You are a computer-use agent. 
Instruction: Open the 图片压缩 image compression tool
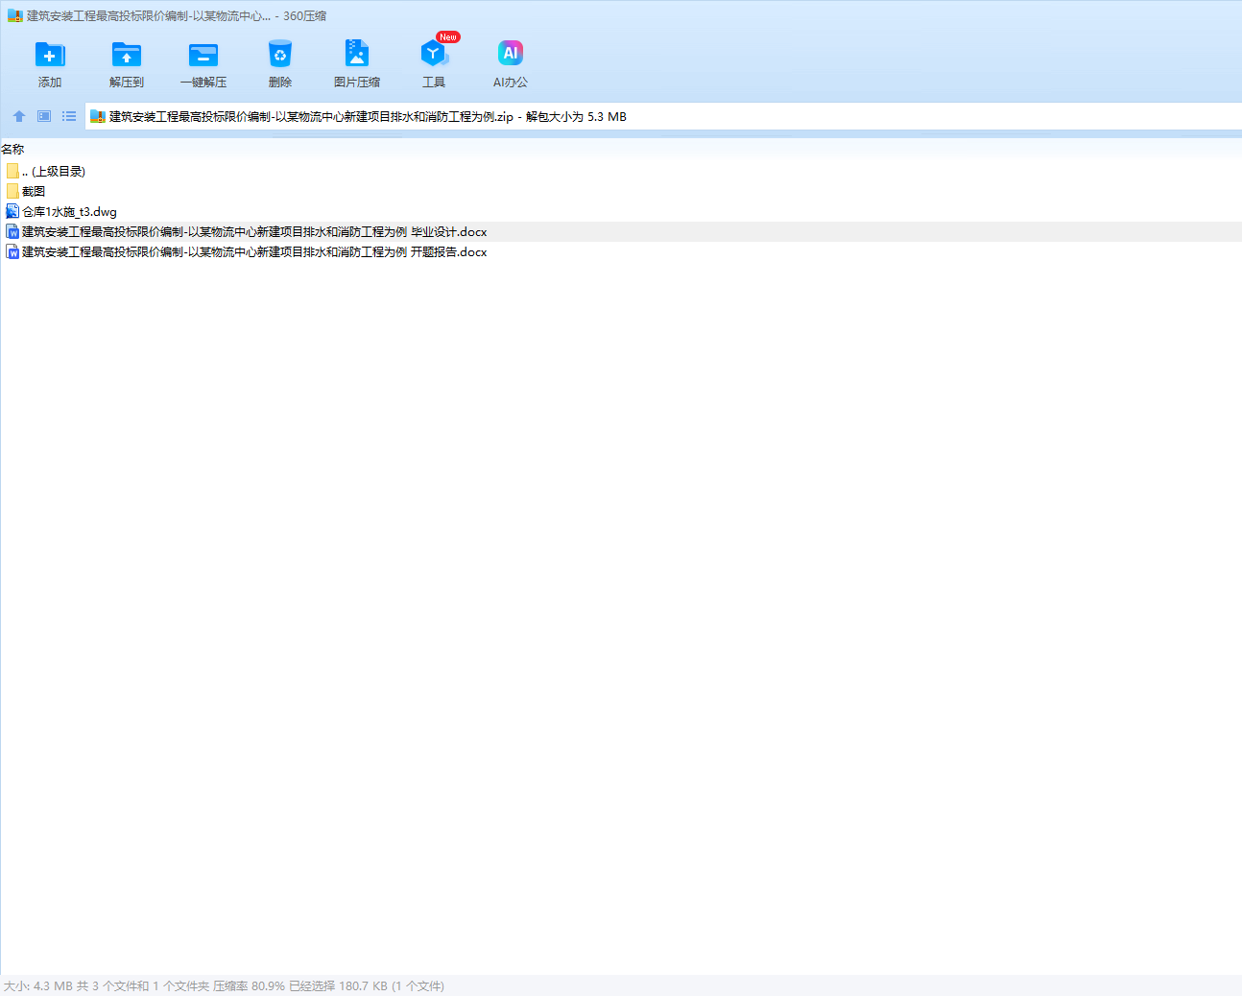pyautogui.click(x=357, y=54)
